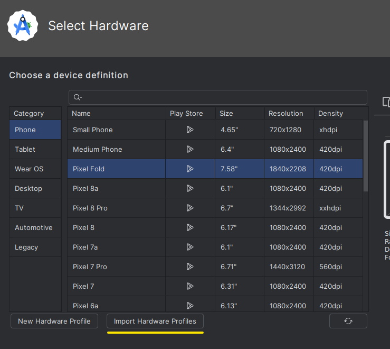Image resolution: width=390 pixels, height=349 pixels.
Task: Select the Wear OS category
Action: pyautogui.click(x=35, y=169)
